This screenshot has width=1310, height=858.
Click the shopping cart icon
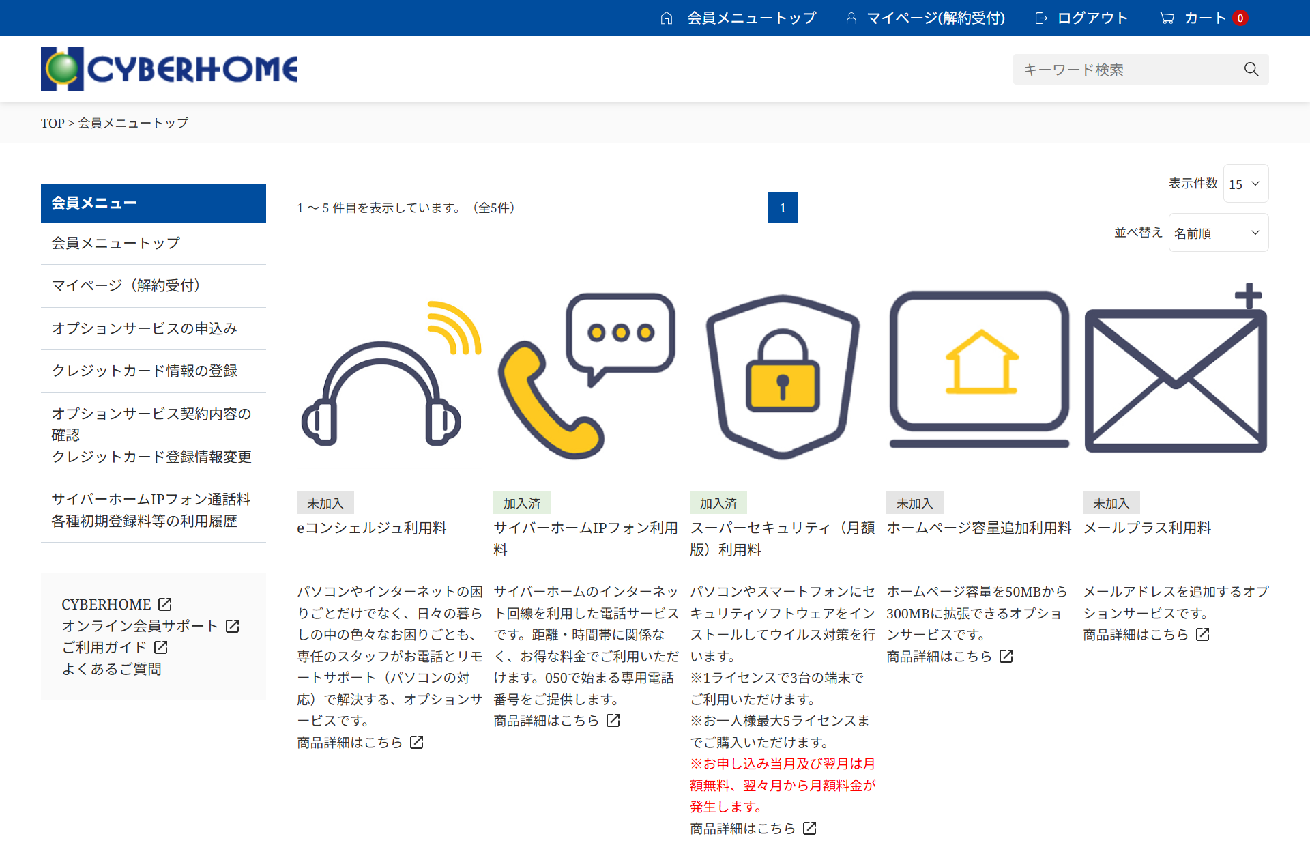coord(1167,18)
